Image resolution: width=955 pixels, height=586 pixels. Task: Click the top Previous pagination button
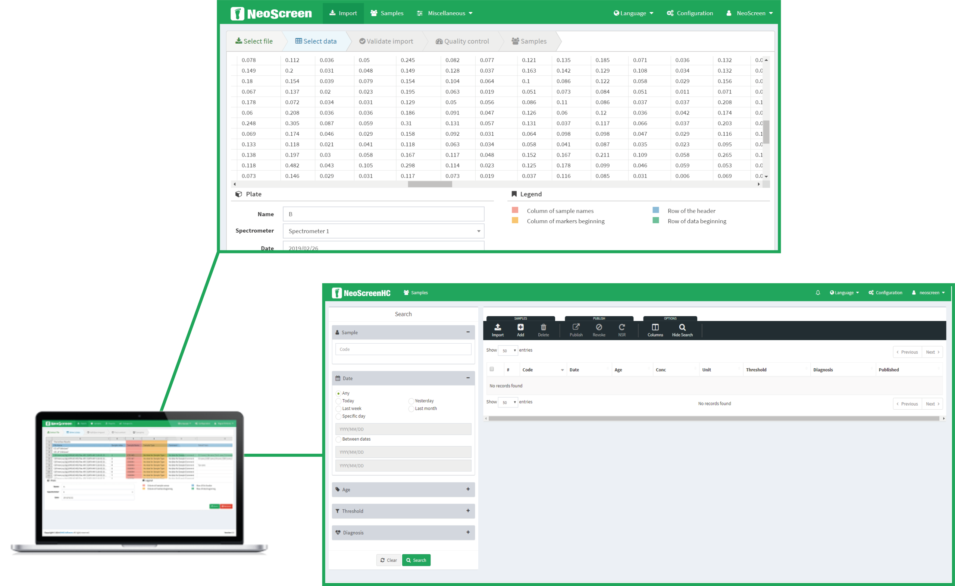907,352
